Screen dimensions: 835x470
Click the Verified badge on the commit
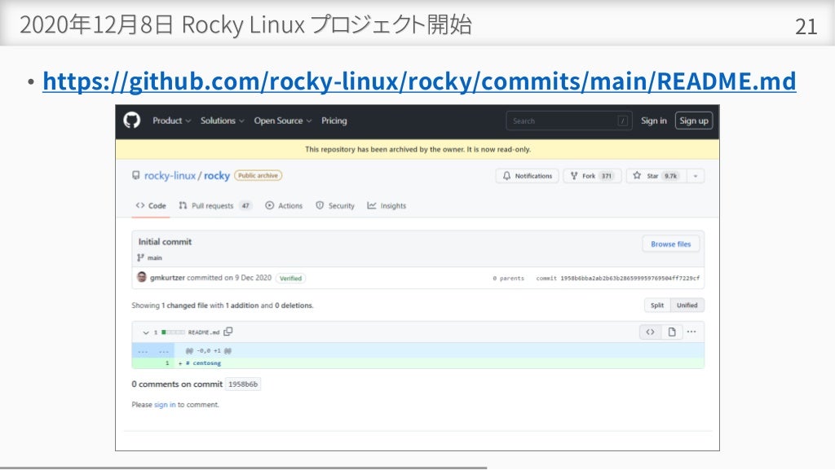(290, 278)
